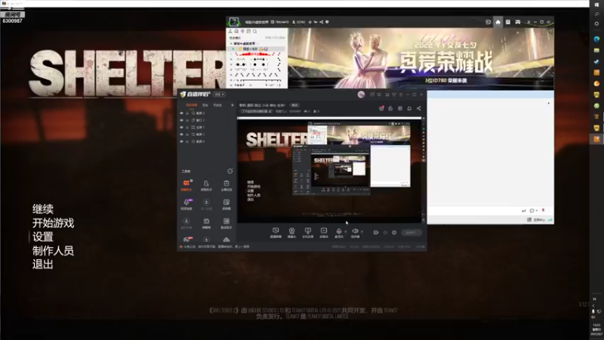Viewport: 604px width, 340px height.
Task: Toggle the lock on 截屏 2 source
Action: [187, 113]
